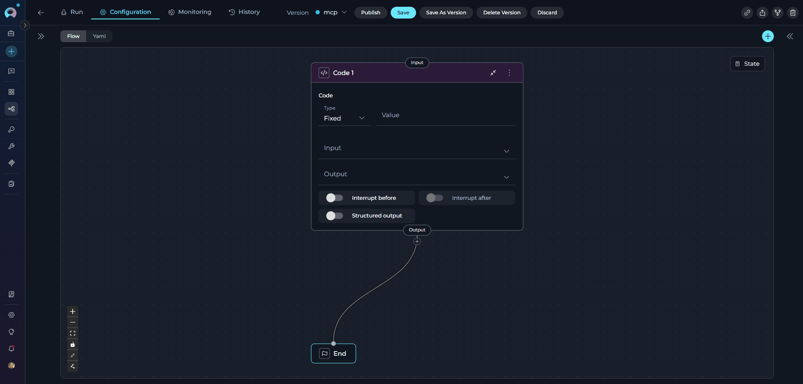
Task: Toggle the Interrupt after switch
Action: [434, 198]
